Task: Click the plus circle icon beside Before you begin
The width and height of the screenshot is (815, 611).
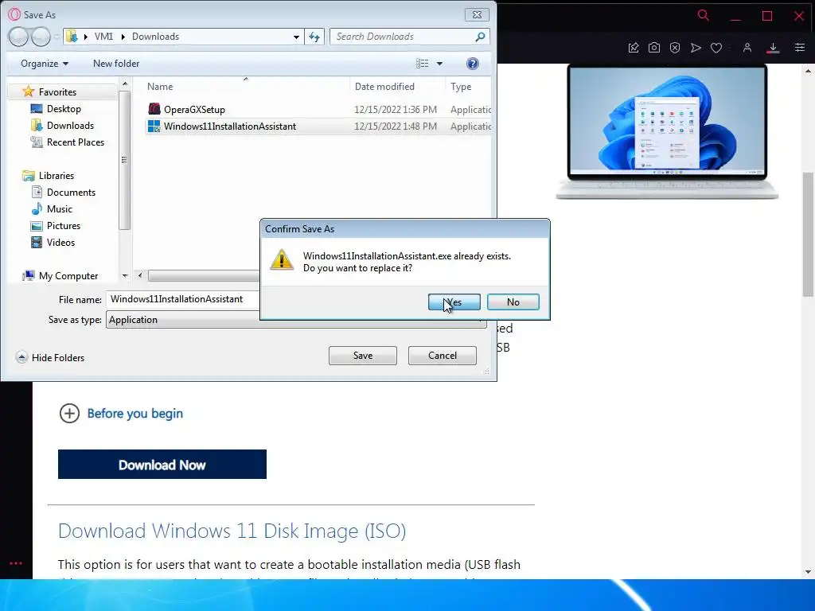Action: click(70, 414)
